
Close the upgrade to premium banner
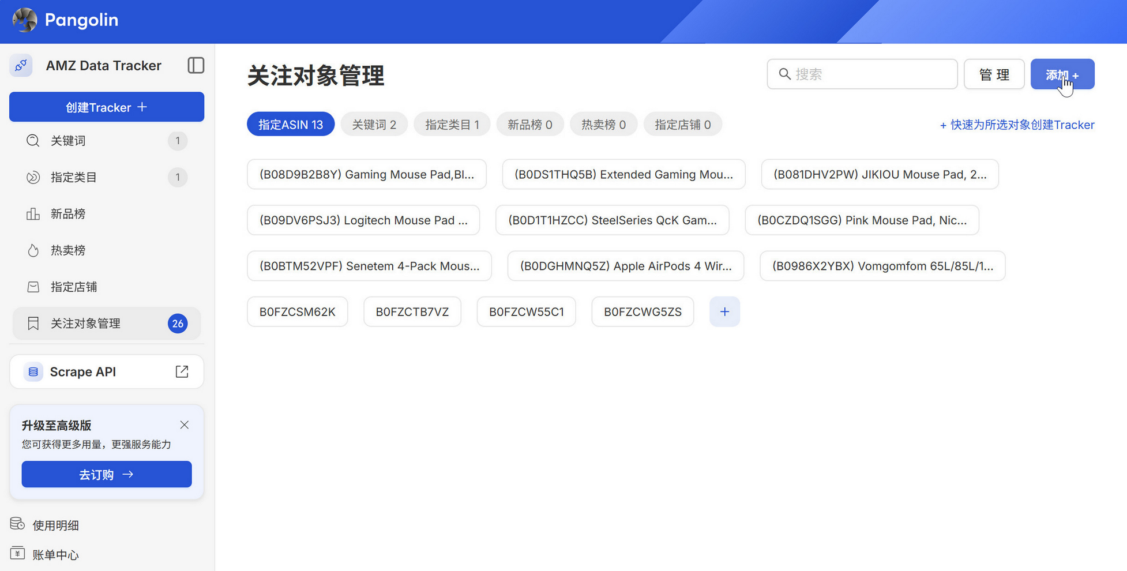pos(184,425)
